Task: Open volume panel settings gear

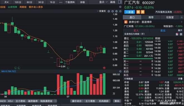Action: [x=120, y=71]
